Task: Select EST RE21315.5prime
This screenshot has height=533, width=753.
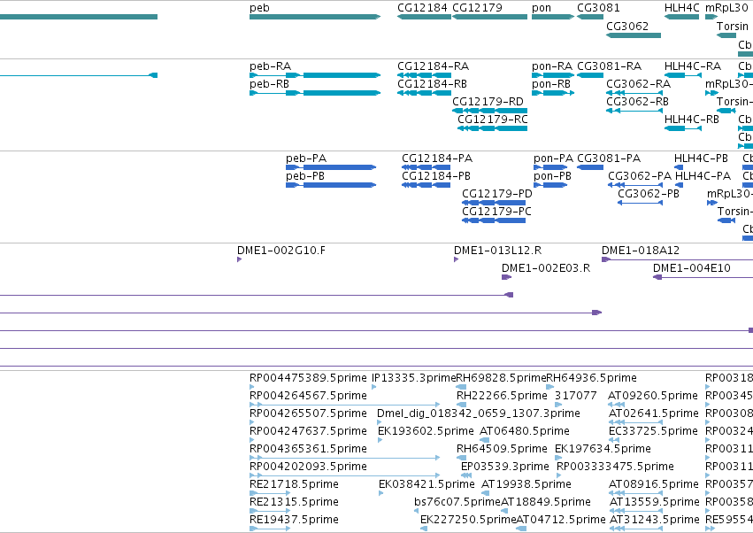Action: click(x=270, y=511)
